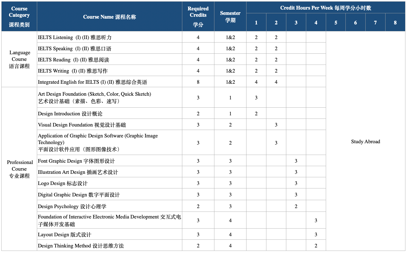407x253 pixels.
Task: Click 'Integrated English for IELTS' course name
Action: pyautogui.click(x=110, y=82)
